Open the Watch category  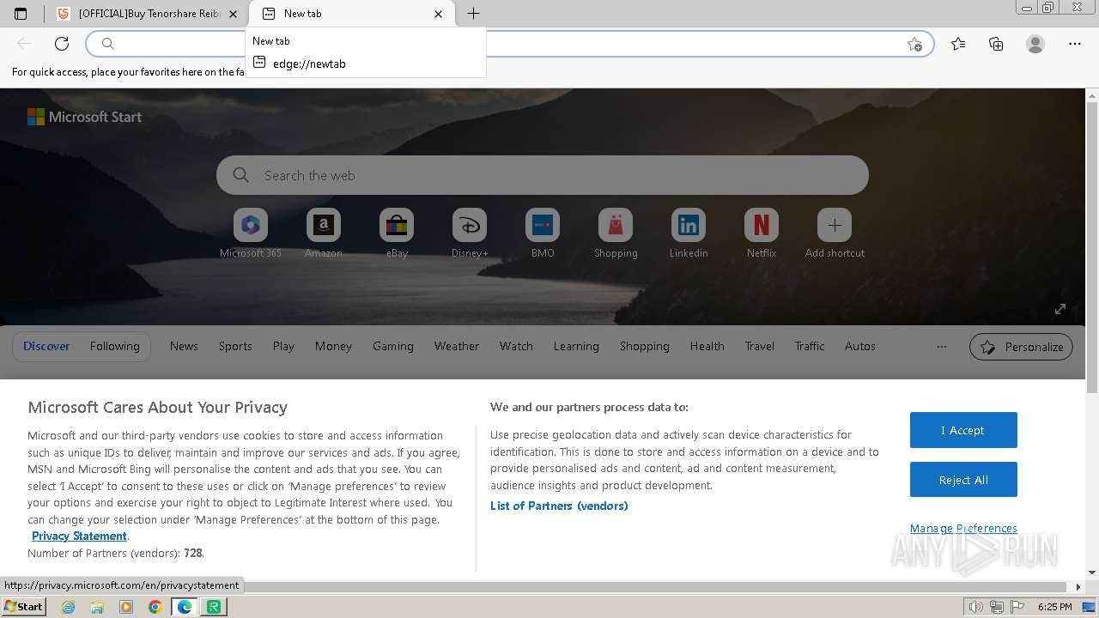(x=516, y=346)
